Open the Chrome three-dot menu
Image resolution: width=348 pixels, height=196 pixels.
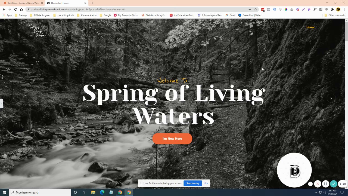[344, 9]
